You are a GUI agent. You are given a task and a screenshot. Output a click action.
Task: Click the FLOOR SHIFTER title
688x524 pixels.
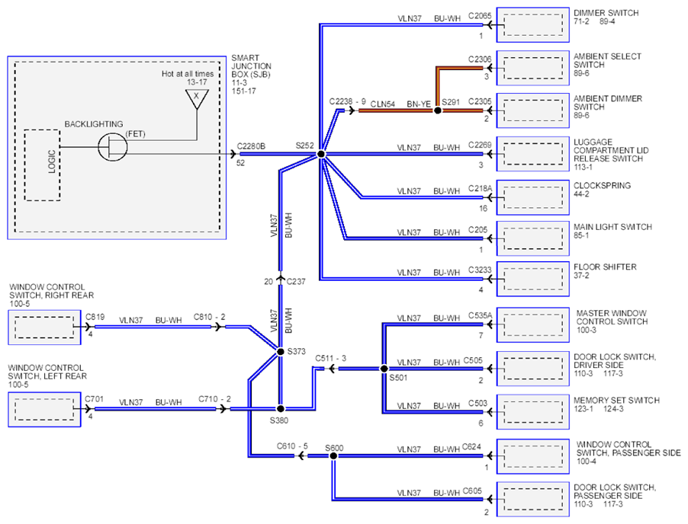[605, 267]
